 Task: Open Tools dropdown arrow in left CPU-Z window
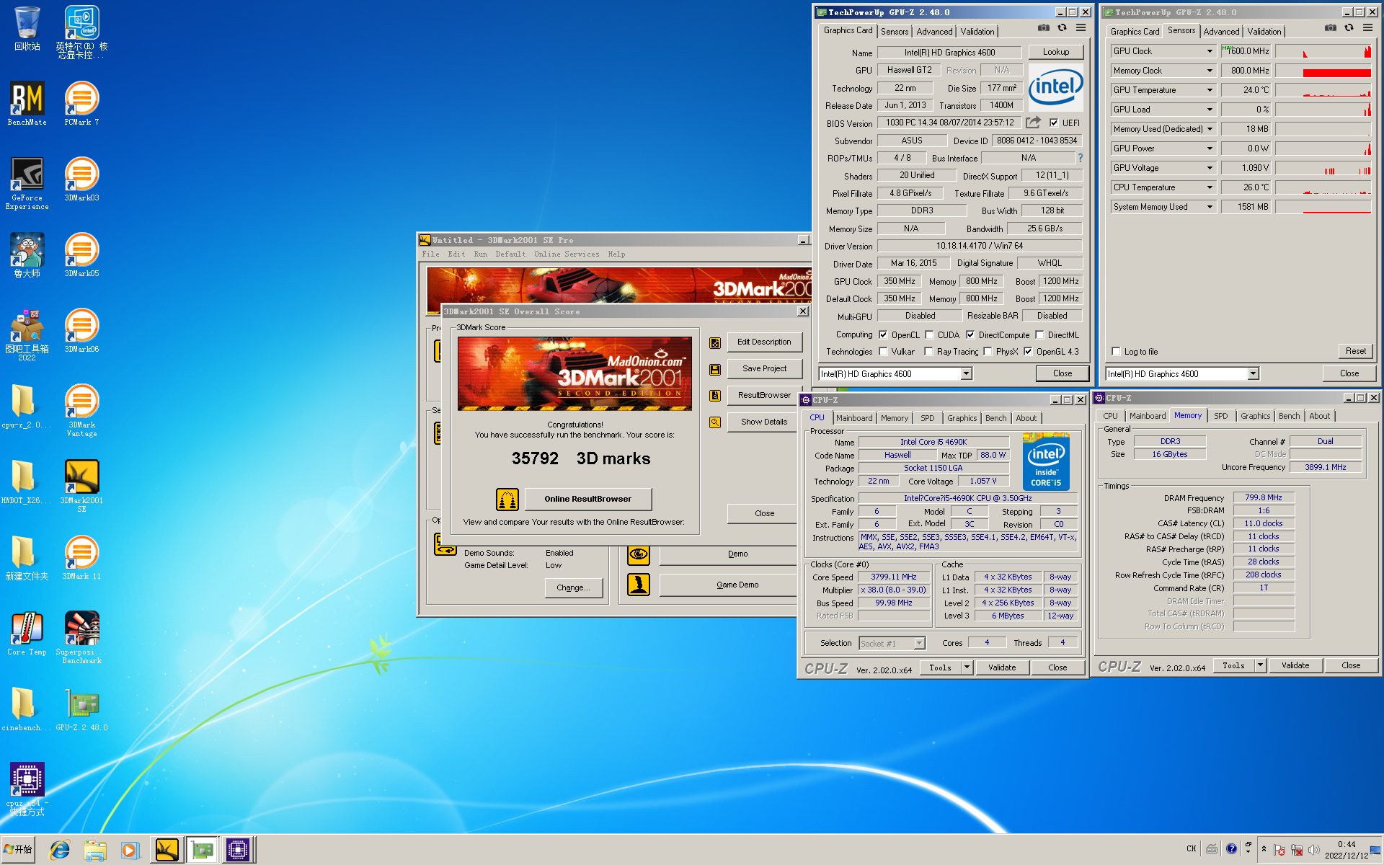967,667
